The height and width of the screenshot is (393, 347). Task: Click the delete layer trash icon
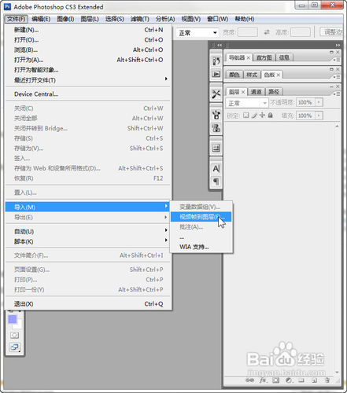point(327,380)
